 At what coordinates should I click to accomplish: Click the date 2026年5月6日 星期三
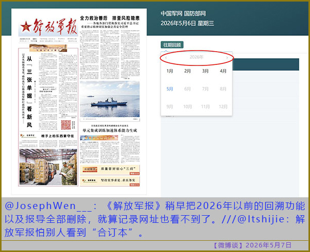click(187, 24)
